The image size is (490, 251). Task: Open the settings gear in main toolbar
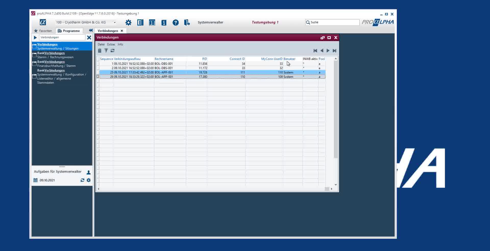[128, 22]
